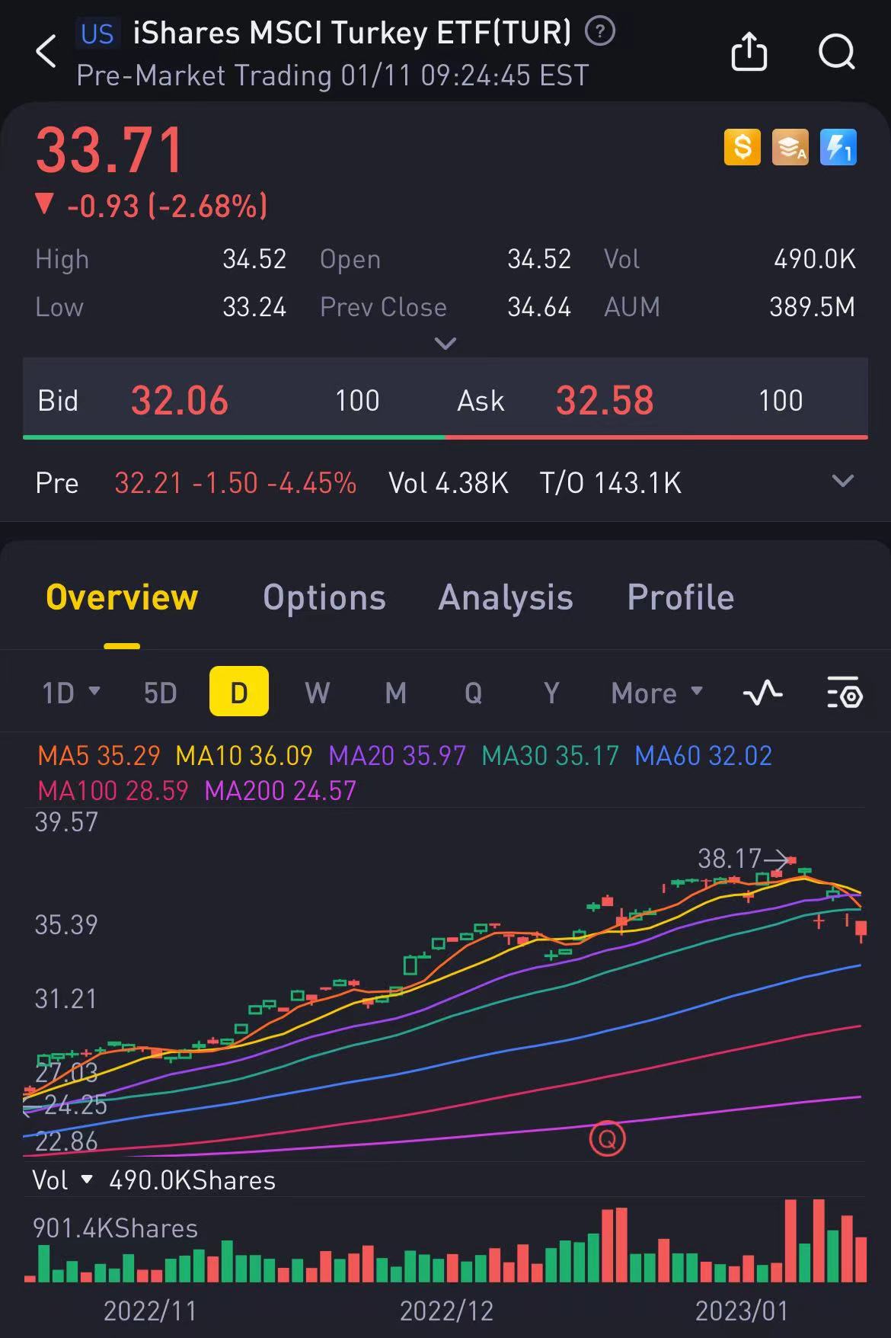Tap the 2023/01 date axis label

742,1311
